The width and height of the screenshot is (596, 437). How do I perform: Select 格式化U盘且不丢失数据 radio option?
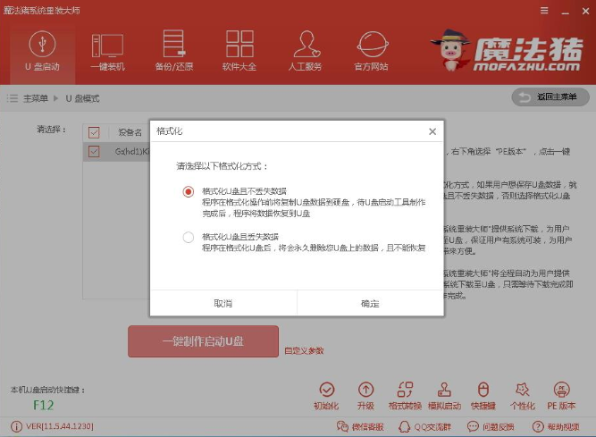coord(189,191)
